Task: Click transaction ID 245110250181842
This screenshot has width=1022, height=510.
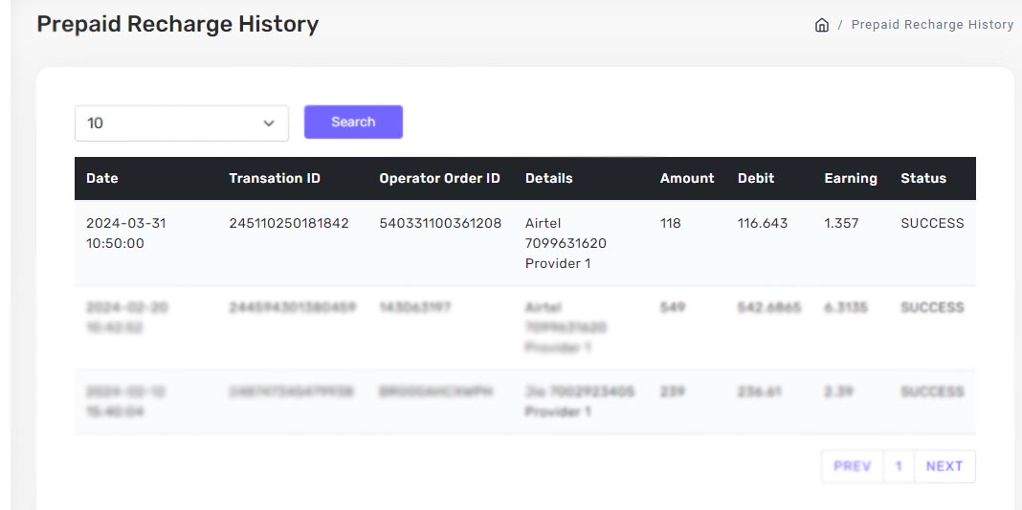Action: coord(289,223)
